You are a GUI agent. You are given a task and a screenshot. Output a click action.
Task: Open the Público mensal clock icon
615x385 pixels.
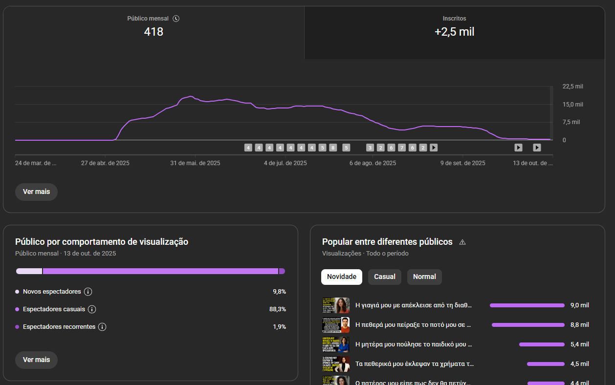click(176, 19)
